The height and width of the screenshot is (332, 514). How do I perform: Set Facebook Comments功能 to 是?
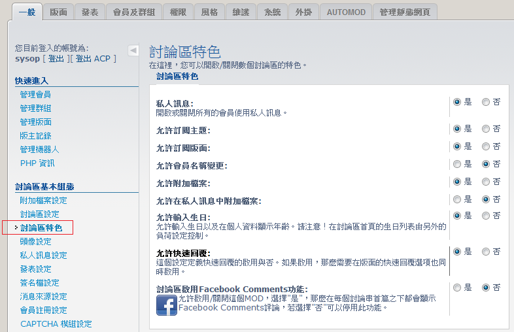(456, 288)
